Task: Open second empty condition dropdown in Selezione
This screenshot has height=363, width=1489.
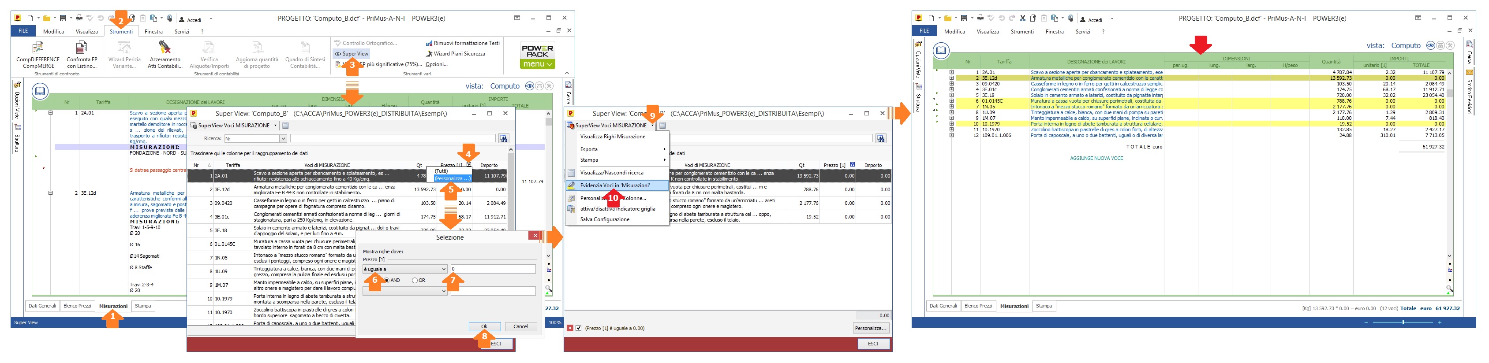Action: coord(404,291)
